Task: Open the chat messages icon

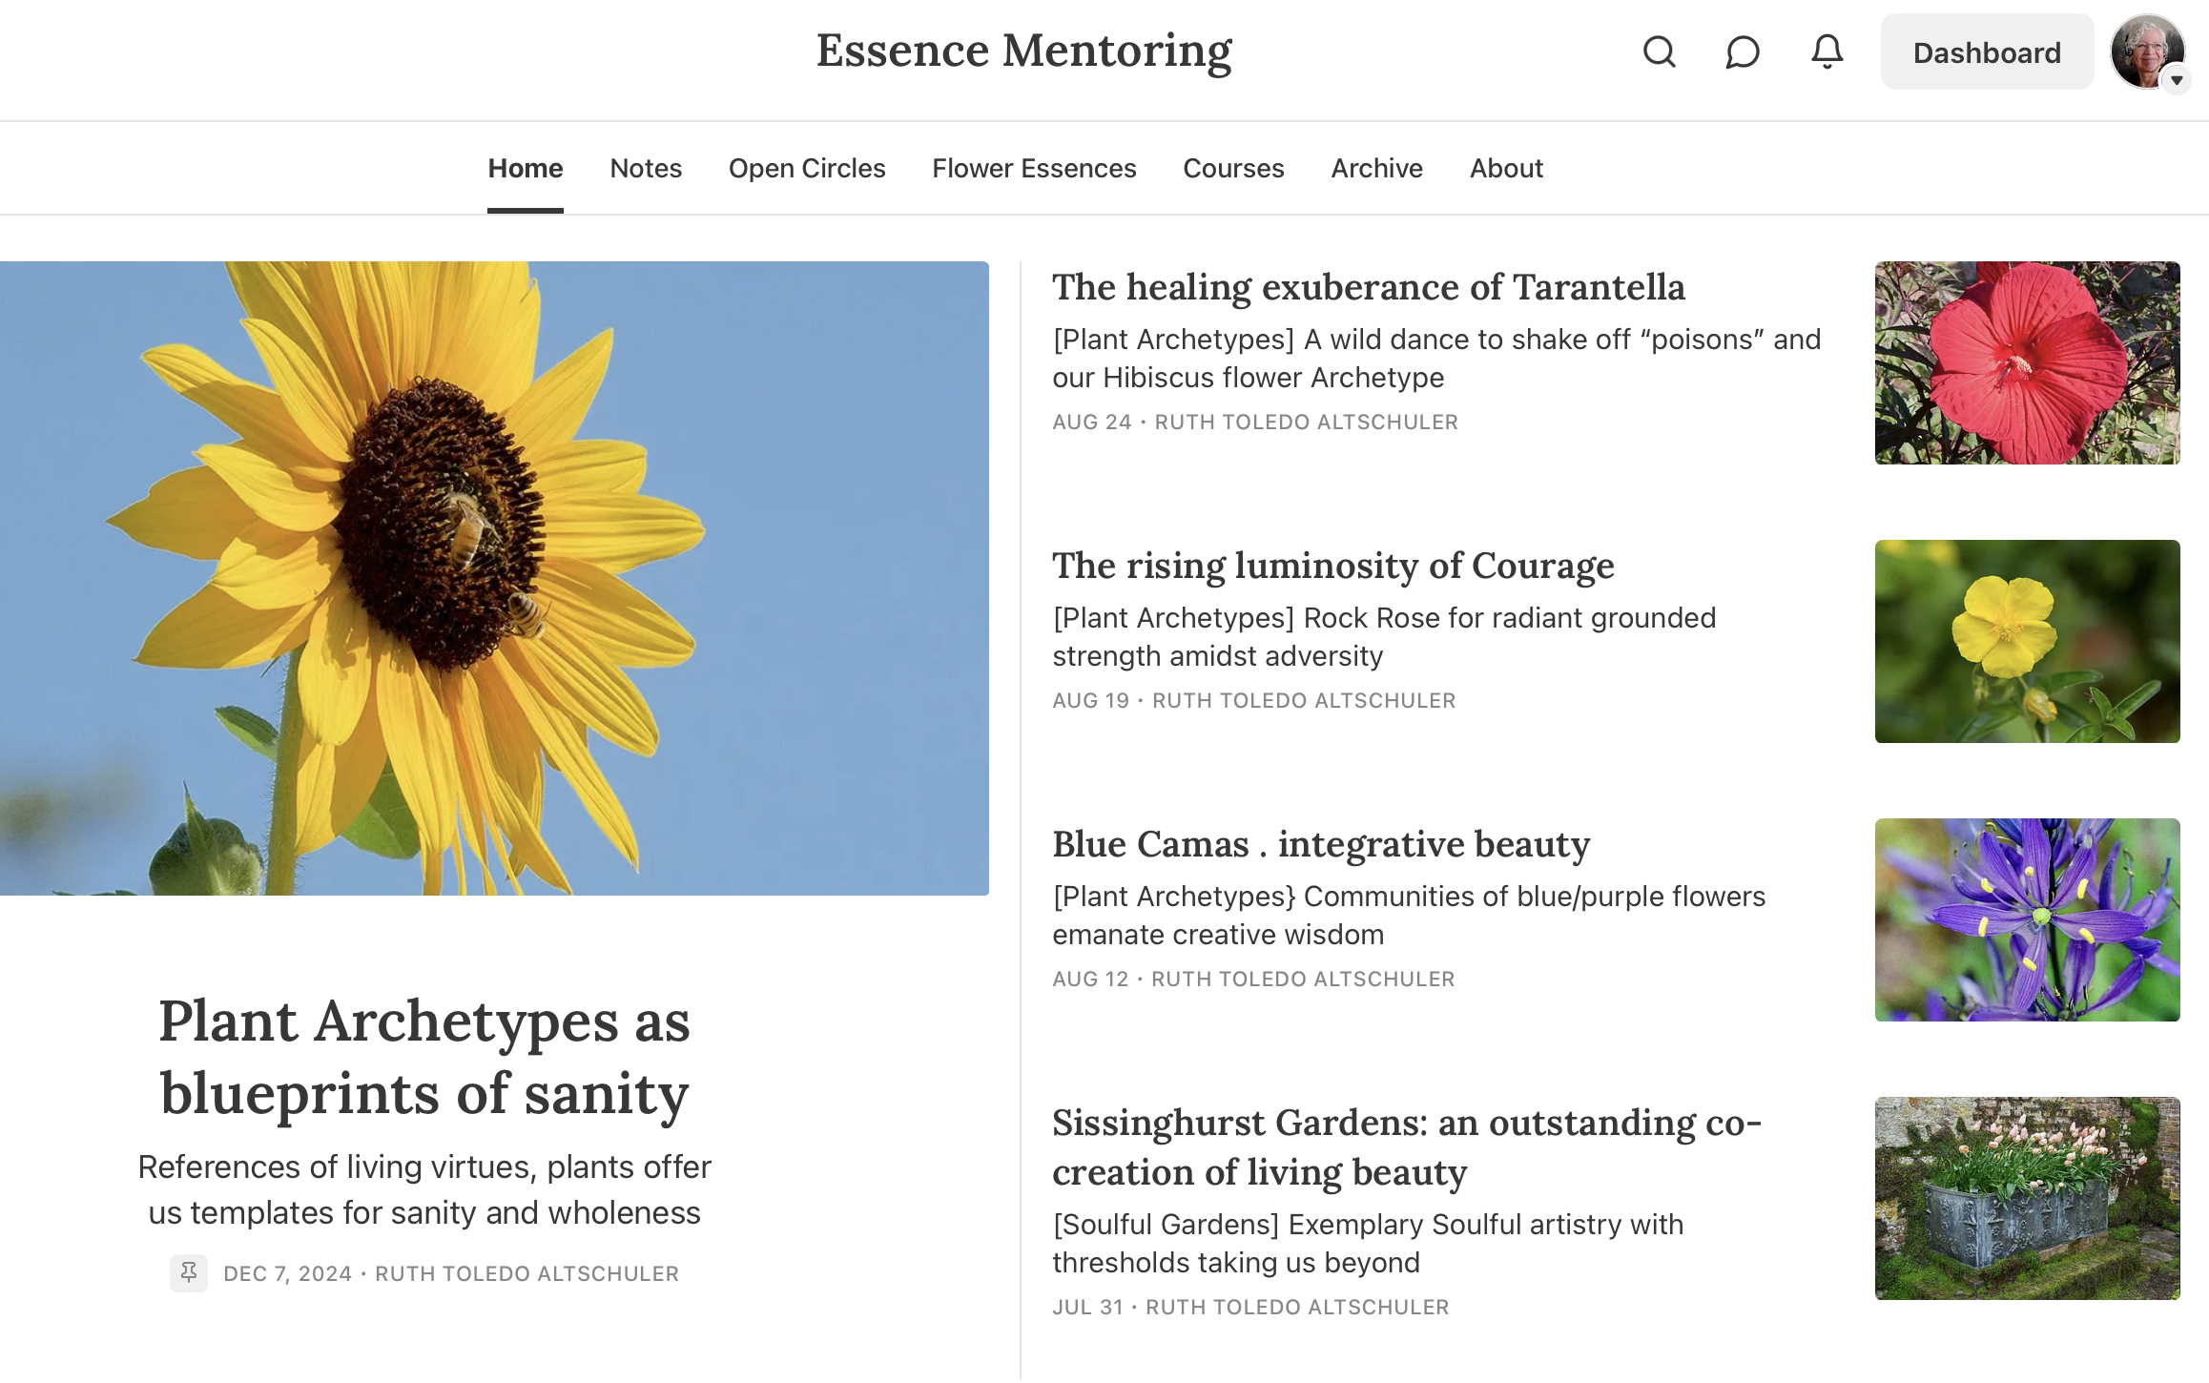Action: [x=1742, y=52]
